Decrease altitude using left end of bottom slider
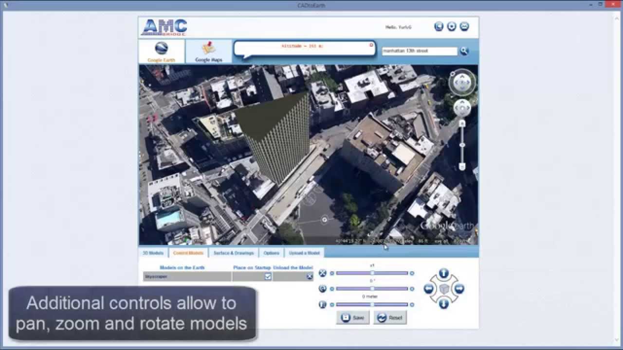623x350 pixels. (332, 304)
